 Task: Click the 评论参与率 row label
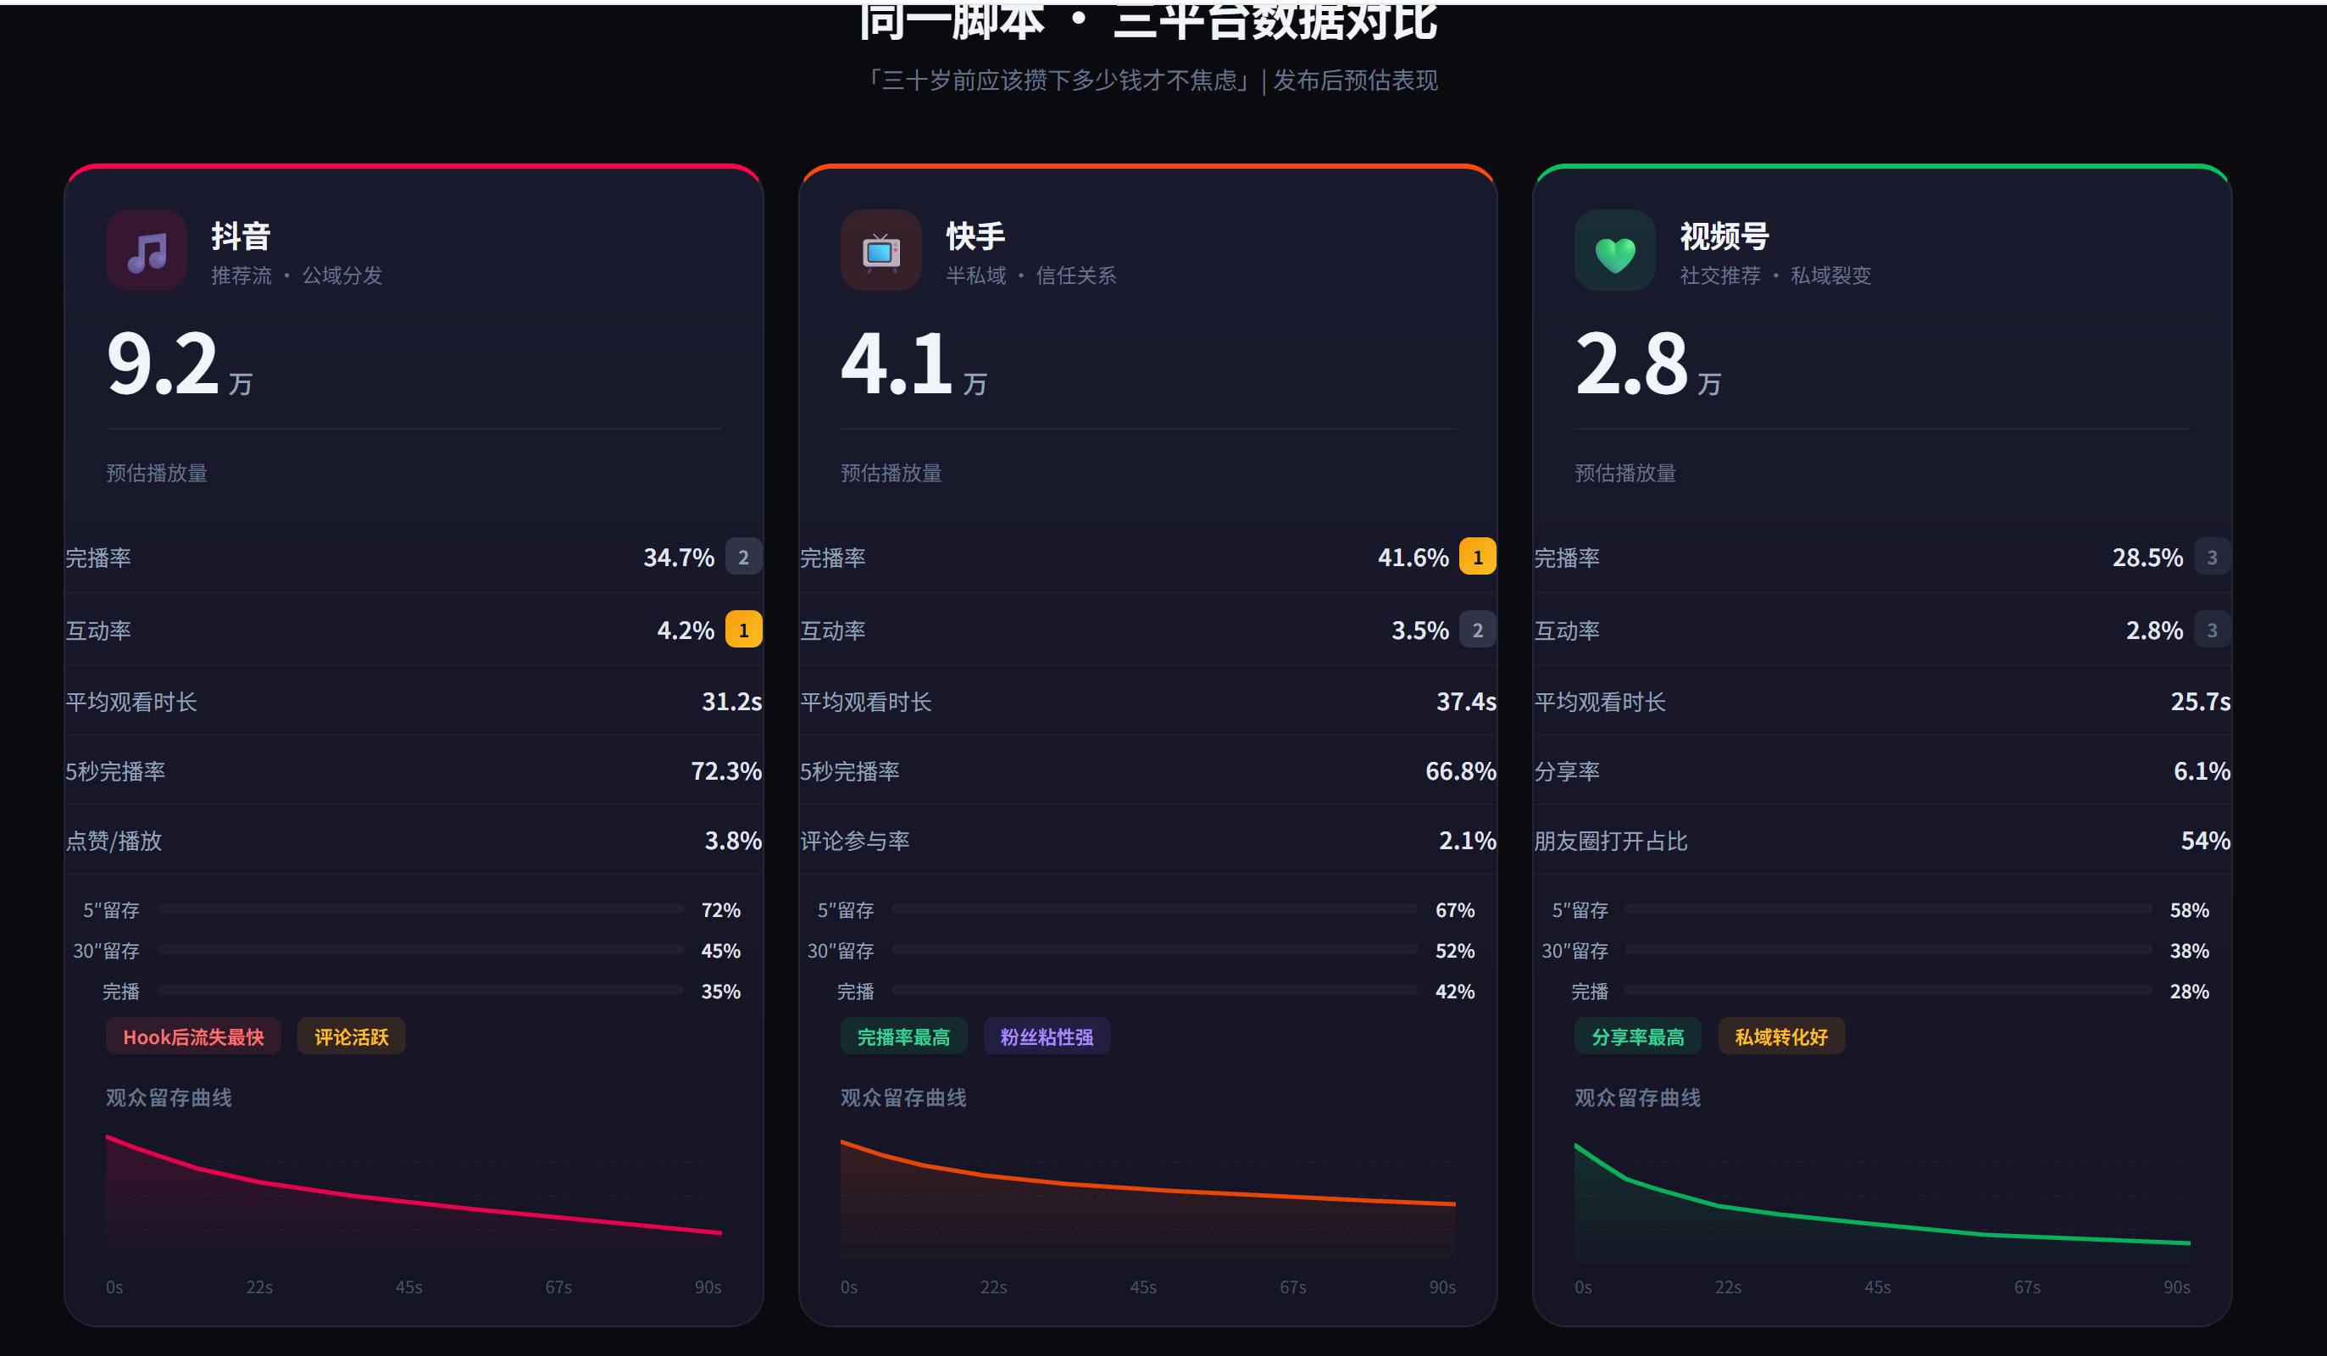[854, 841]
